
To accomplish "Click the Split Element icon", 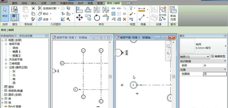I will (113, 8).
